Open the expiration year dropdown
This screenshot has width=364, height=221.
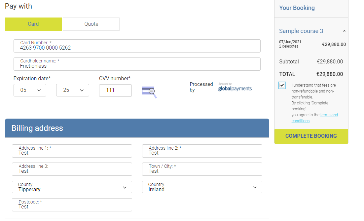coord(73,90)
